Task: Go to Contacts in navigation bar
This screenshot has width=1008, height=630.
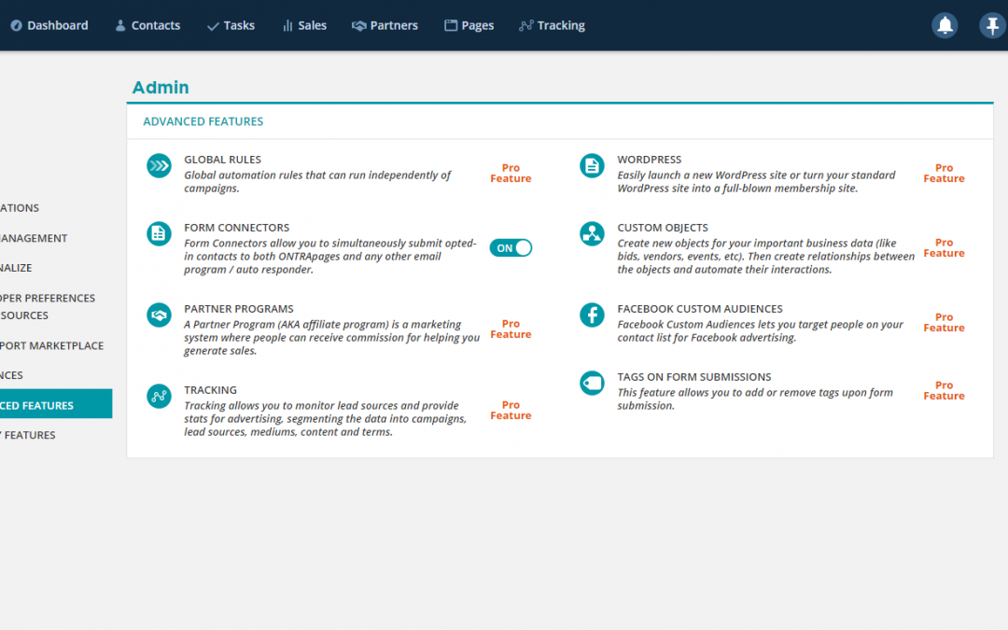Action: [x=147, y=25]
